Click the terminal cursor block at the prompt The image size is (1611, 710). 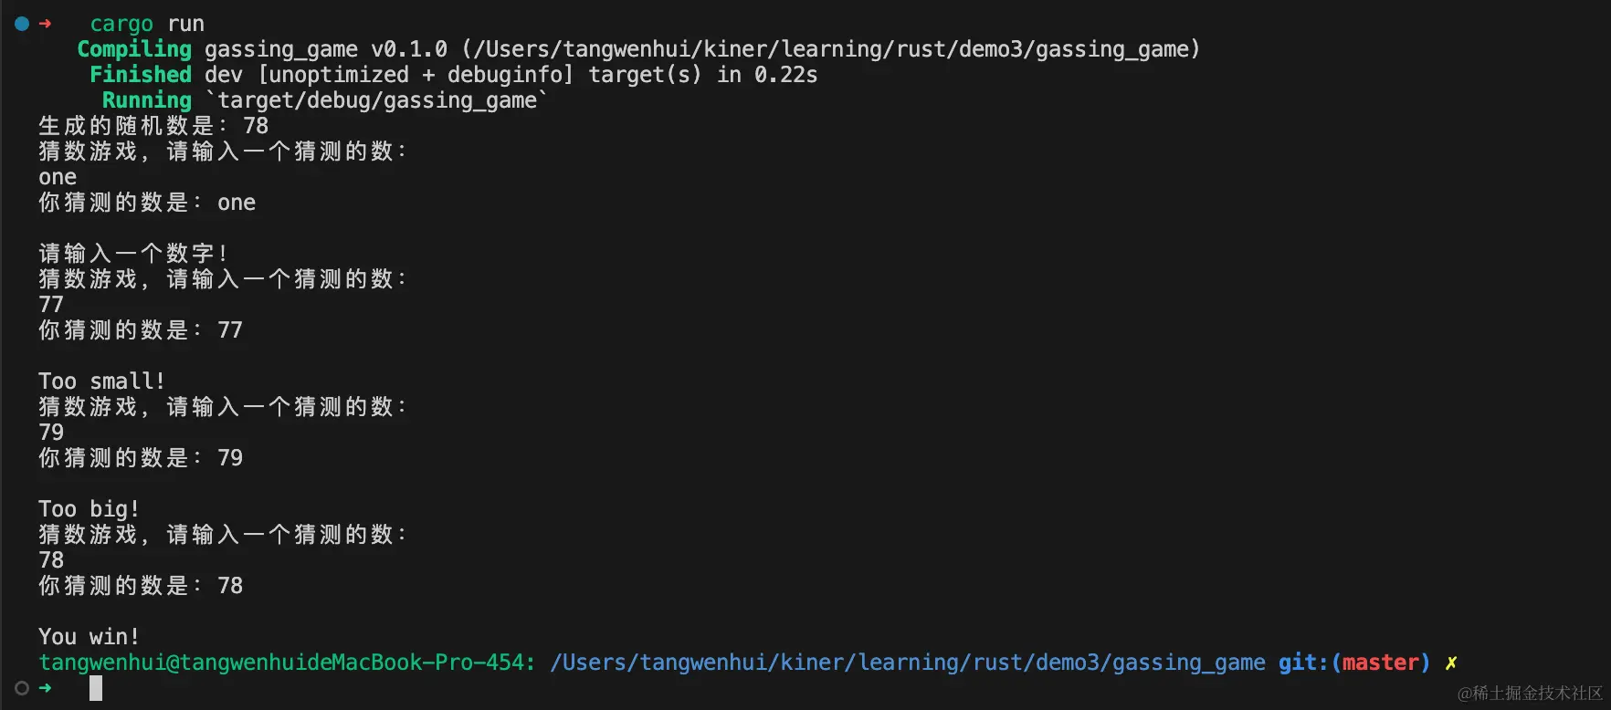[x=96, y=688]
